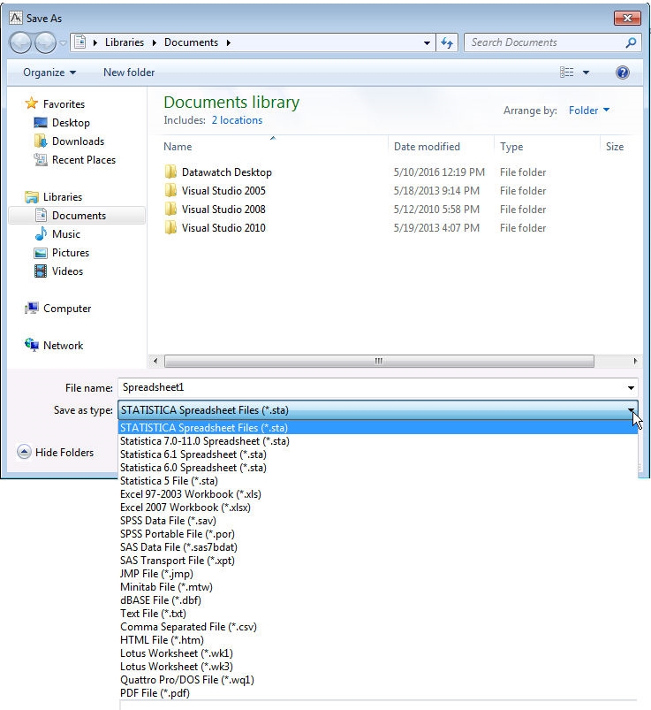
Task: Click the Libraries icon in navigation pane
Action: click(x=32, y=197)
